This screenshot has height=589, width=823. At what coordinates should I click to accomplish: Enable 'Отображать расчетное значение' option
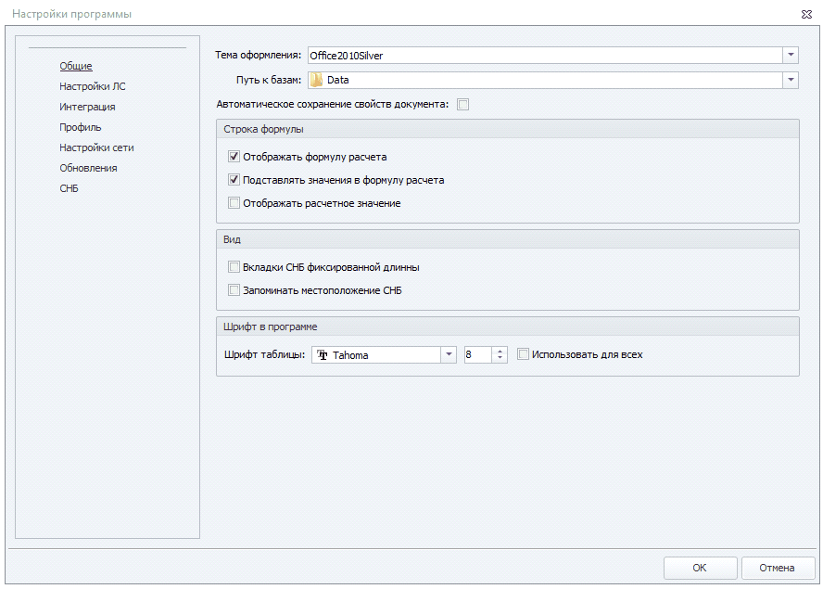[234, 203]
